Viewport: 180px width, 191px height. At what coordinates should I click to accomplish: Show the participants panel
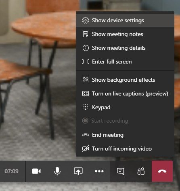point(141,171)
